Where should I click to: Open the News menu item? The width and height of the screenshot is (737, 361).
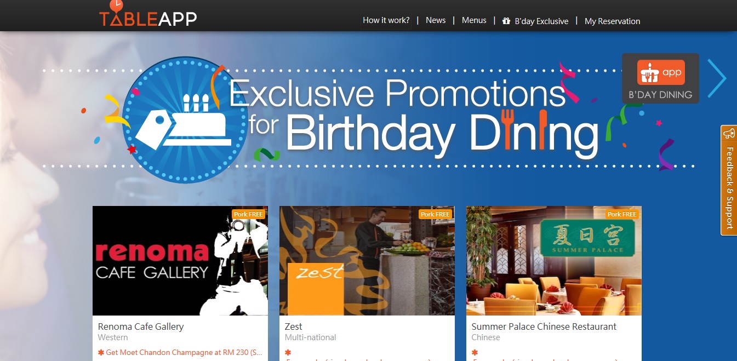(x=436, y=20)
